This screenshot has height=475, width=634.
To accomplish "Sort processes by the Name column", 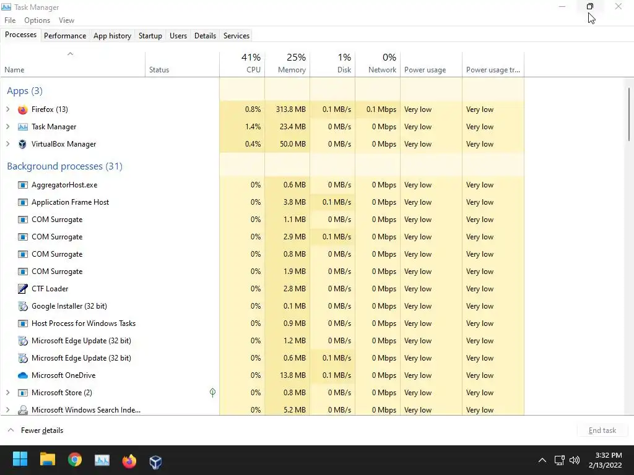I will [x=72, y=64].
